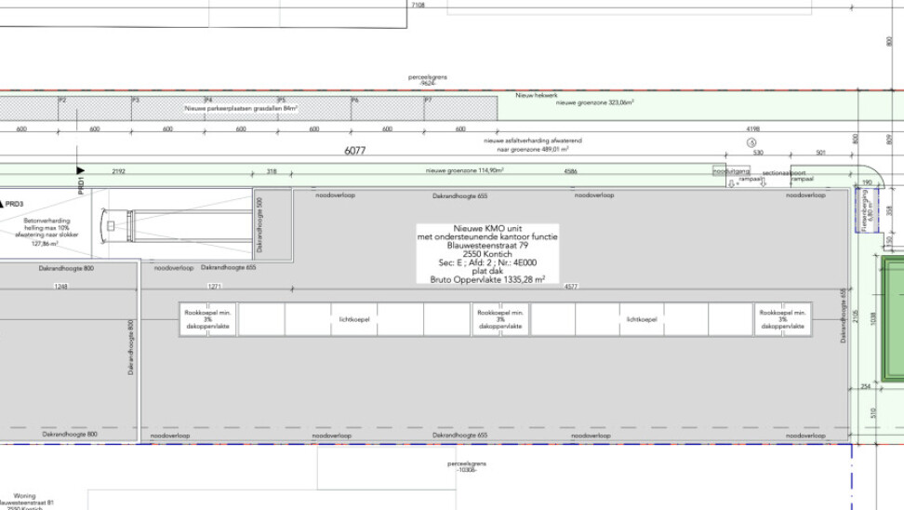Select the green building outline at right
Screen dimensions: 904x510
(x=893, y=320)
